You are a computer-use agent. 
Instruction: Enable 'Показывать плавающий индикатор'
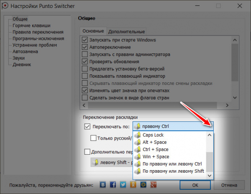[x=85, y=76]
